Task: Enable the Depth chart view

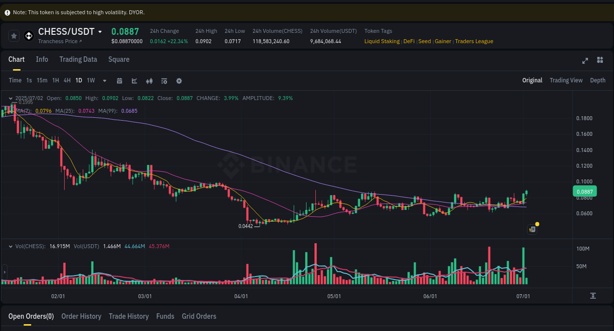Action: pos(597,80)
